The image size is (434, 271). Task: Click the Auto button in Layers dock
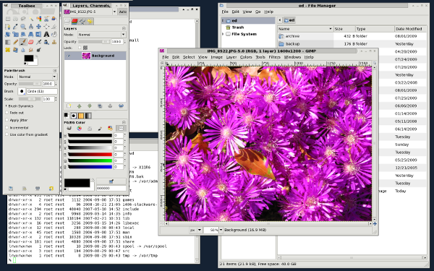pos(123,12)
